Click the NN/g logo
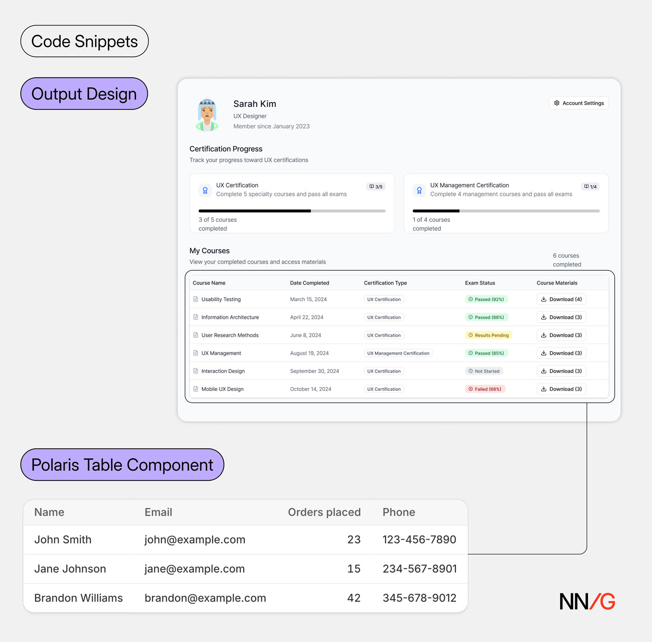 pos(587,601)
